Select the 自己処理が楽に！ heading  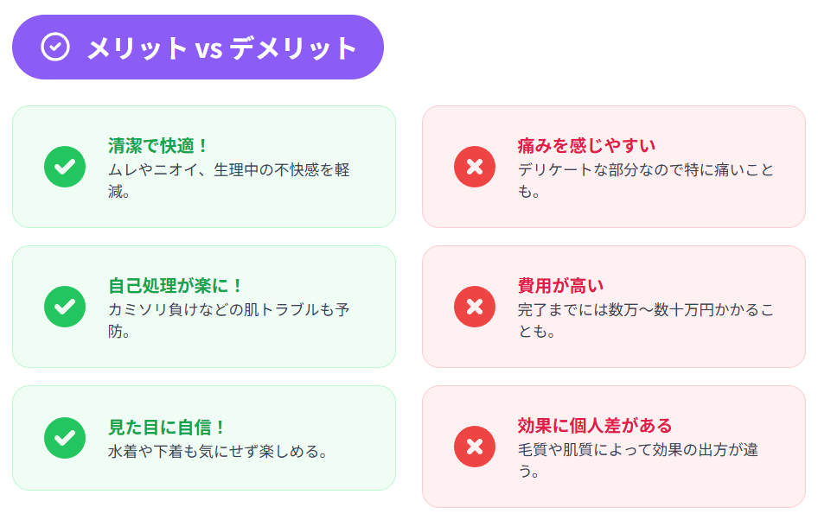click(176, 286)
